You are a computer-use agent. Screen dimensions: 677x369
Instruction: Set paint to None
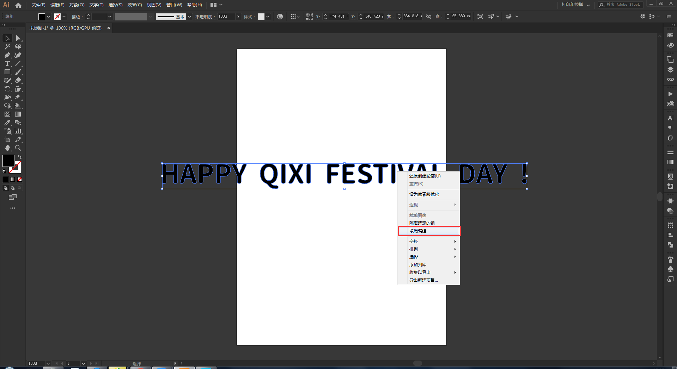point(20,179)
